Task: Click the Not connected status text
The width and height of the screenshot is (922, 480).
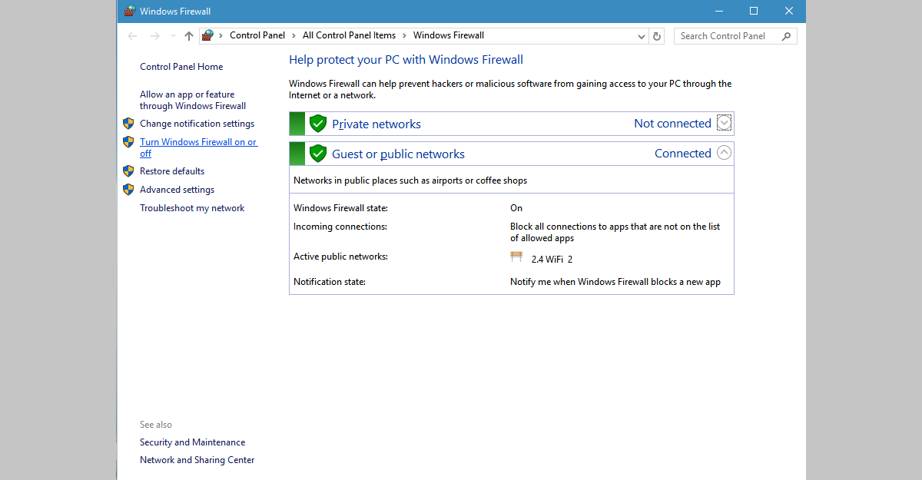Action: (672, 124)
